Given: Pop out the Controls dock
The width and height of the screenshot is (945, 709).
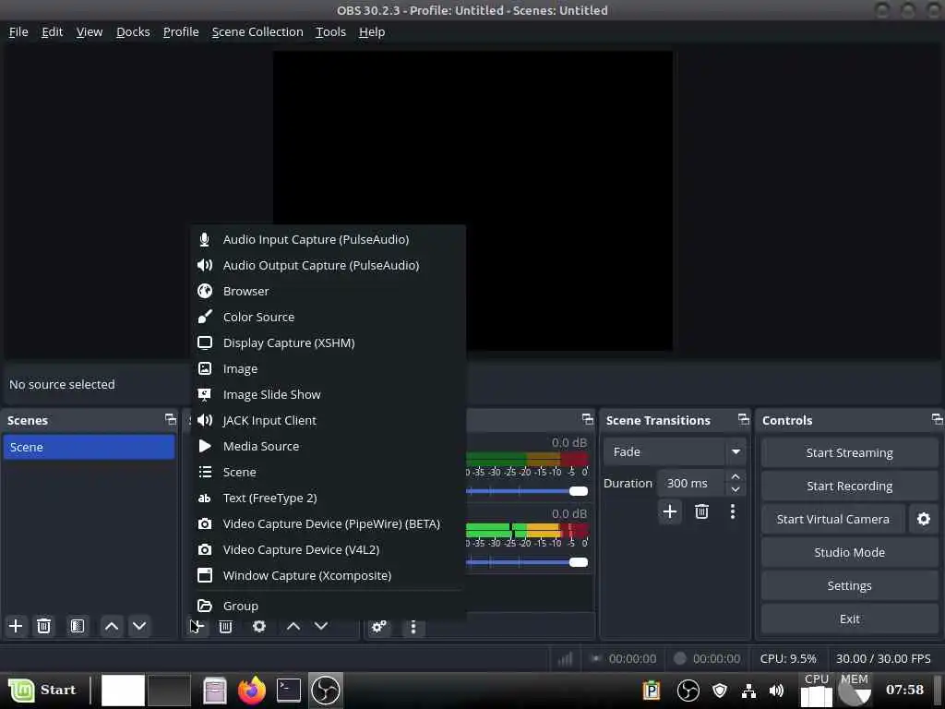Looking at the screenshot, I should (x=937, y=419).
